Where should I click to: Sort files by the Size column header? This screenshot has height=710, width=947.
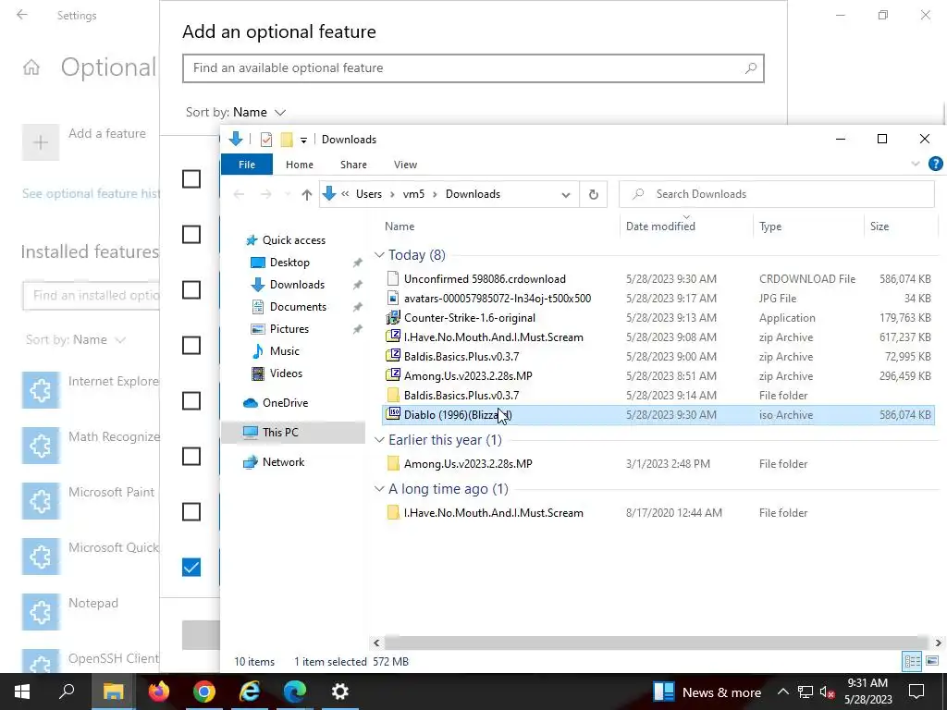pos(879,226)
